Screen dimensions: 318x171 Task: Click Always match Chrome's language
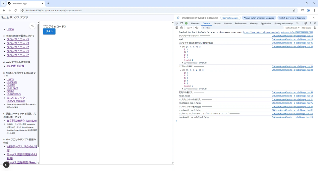click(259, 18)
